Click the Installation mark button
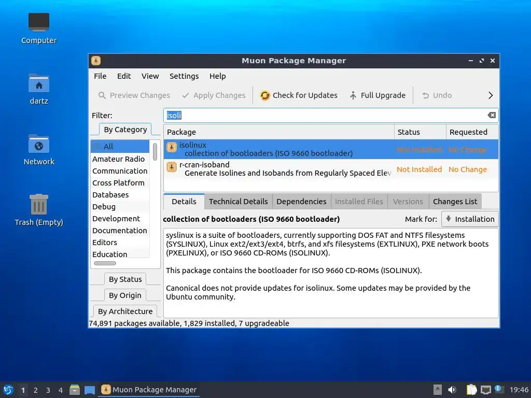 pyautogui.click(x=470, y=219)
